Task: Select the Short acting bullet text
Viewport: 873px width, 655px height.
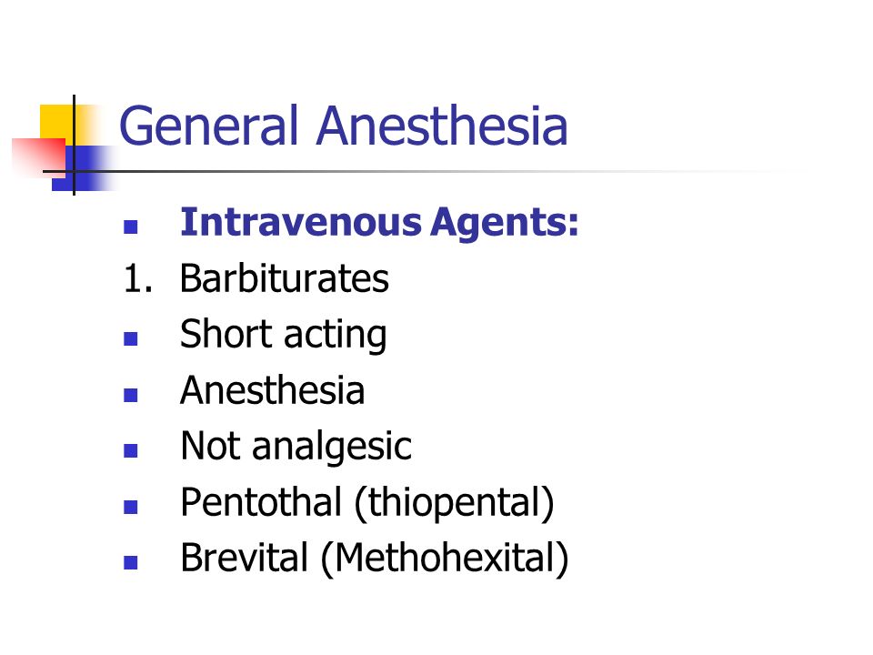Action: [283, 336]
